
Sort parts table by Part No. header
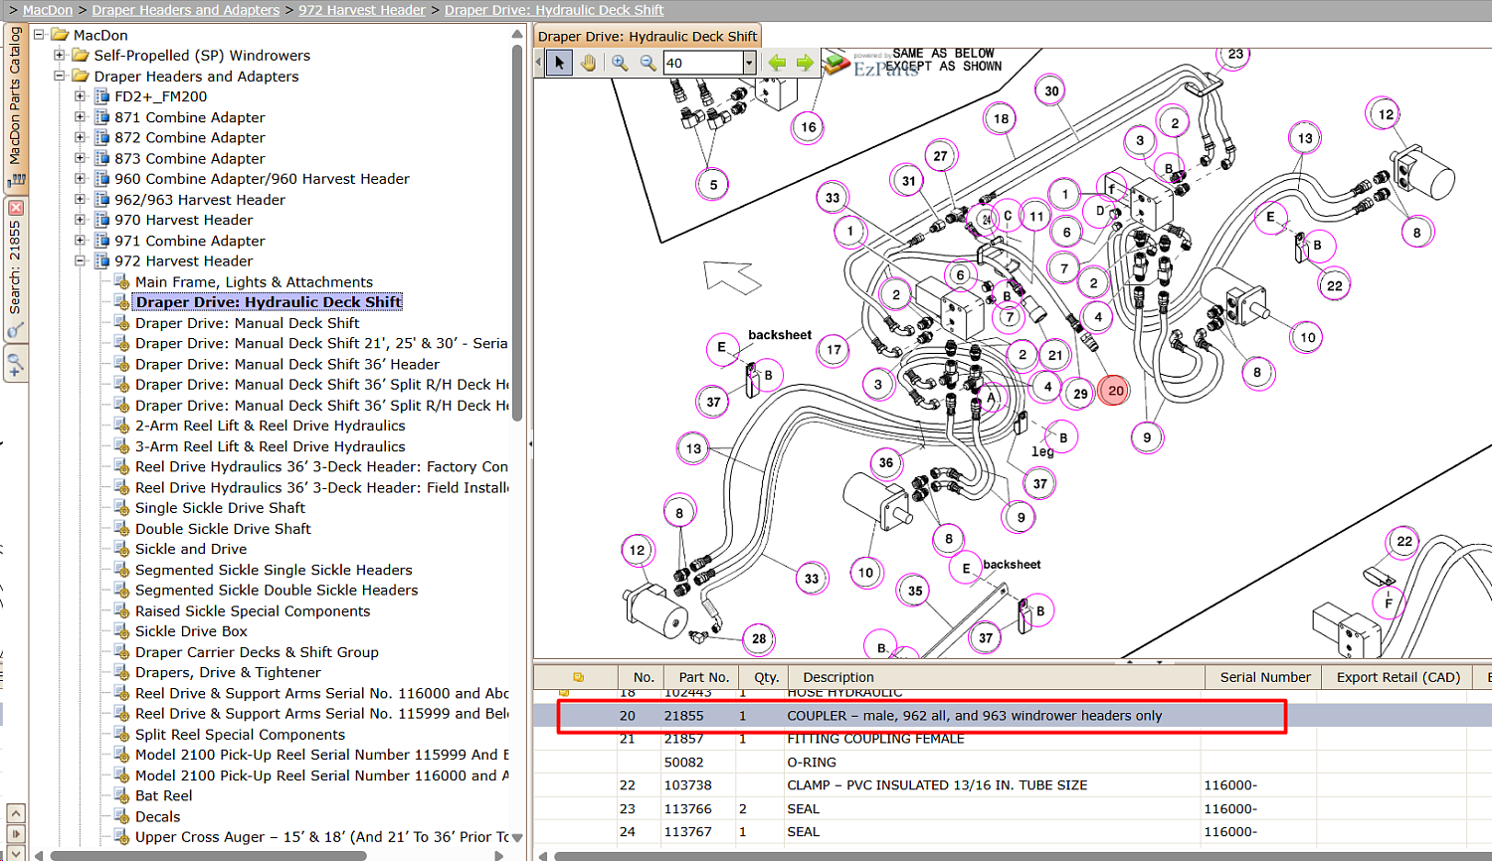703,677
